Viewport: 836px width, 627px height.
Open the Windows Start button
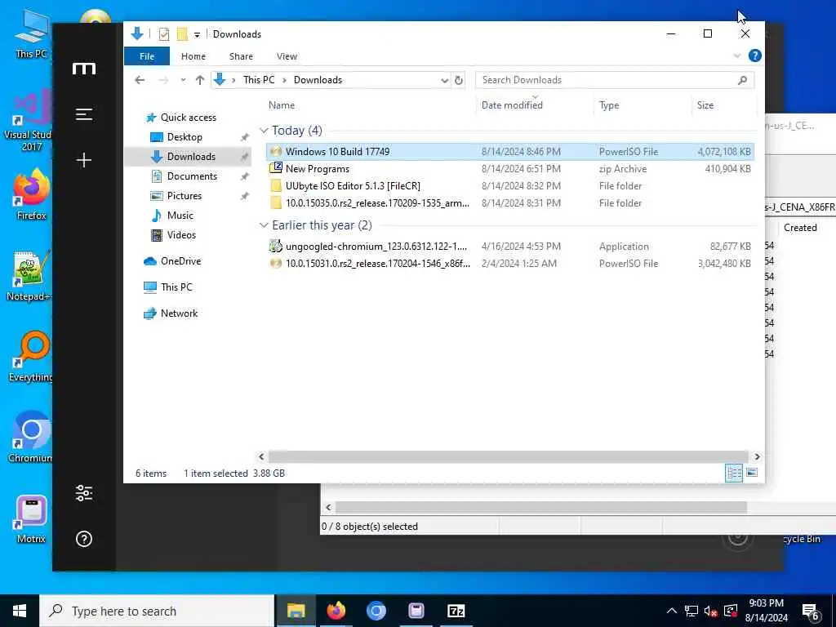tap(20, 611)
